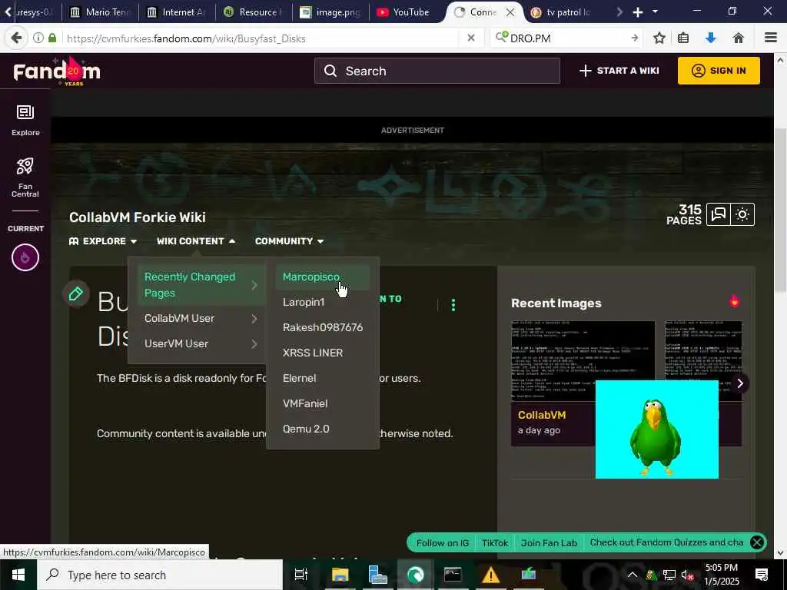Select Marcopisco from the submenu
The width and height of the screenshot is (787, 590).
(322, 277)
